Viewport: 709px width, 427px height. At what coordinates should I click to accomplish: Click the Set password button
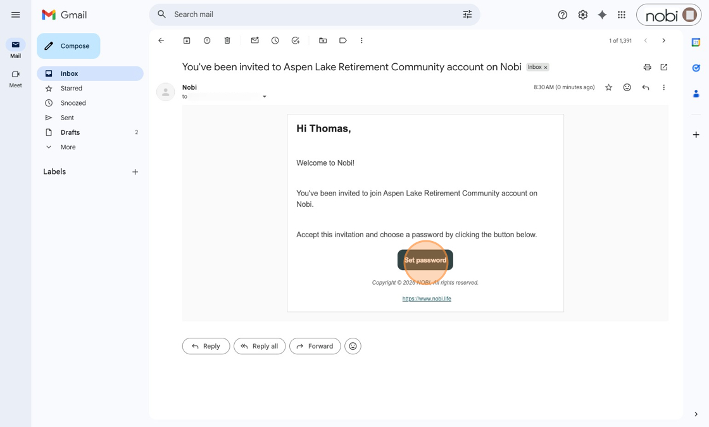[425, 260]
